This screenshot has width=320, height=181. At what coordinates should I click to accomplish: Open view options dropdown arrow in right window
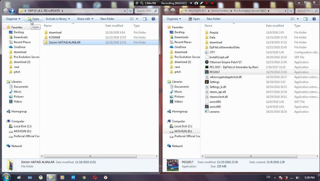pyautogui.click(x=297, y=19)
